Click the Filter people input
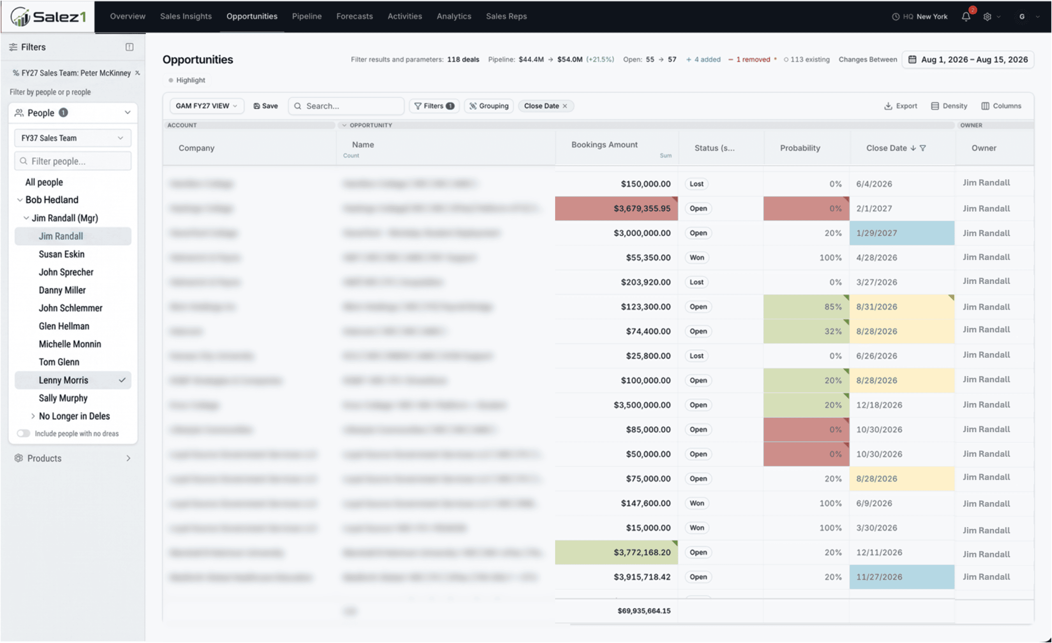The height and width of the screenshot is (643, 1052). [73, 161]
